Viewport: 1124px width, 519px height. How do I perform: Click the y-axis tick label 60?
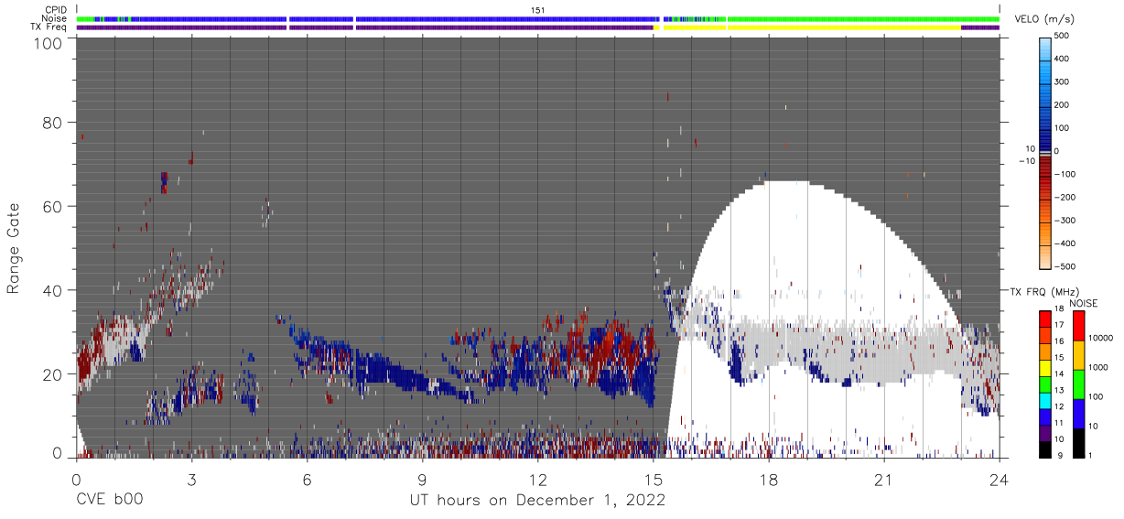(x=53, y=207)
